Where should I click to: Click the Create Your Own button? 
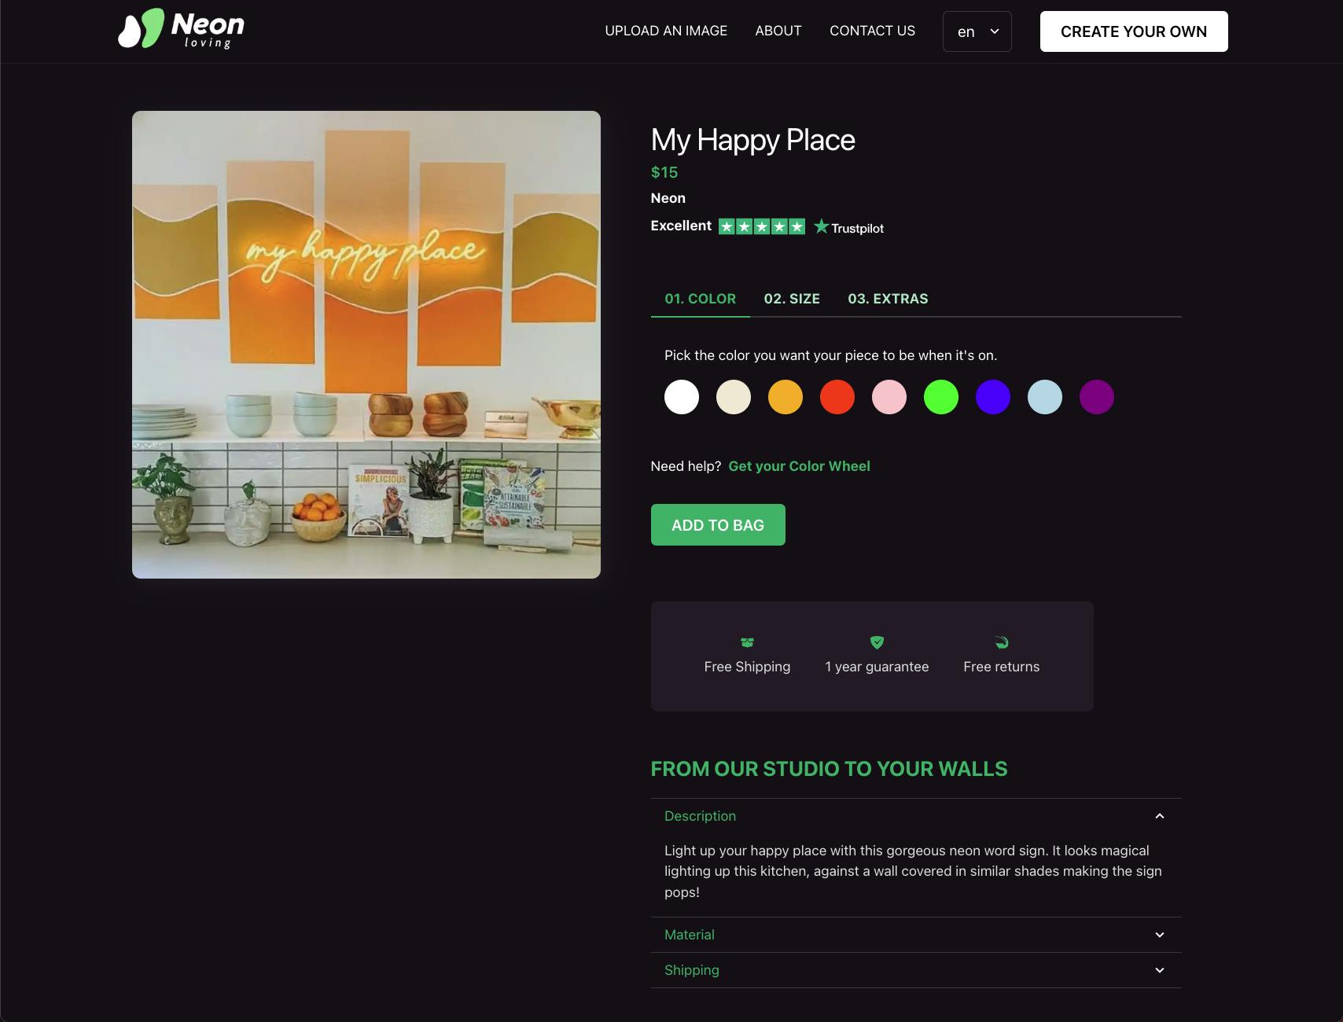1133,31
